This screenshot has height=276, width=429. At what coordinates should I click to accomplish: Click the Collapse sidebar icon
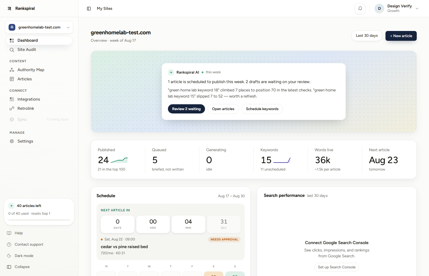(9, 267)
